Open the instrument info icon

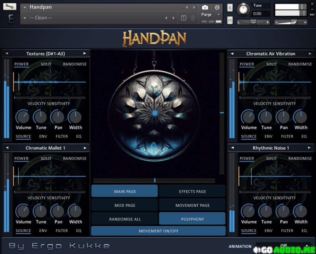[x=217, y=7]
